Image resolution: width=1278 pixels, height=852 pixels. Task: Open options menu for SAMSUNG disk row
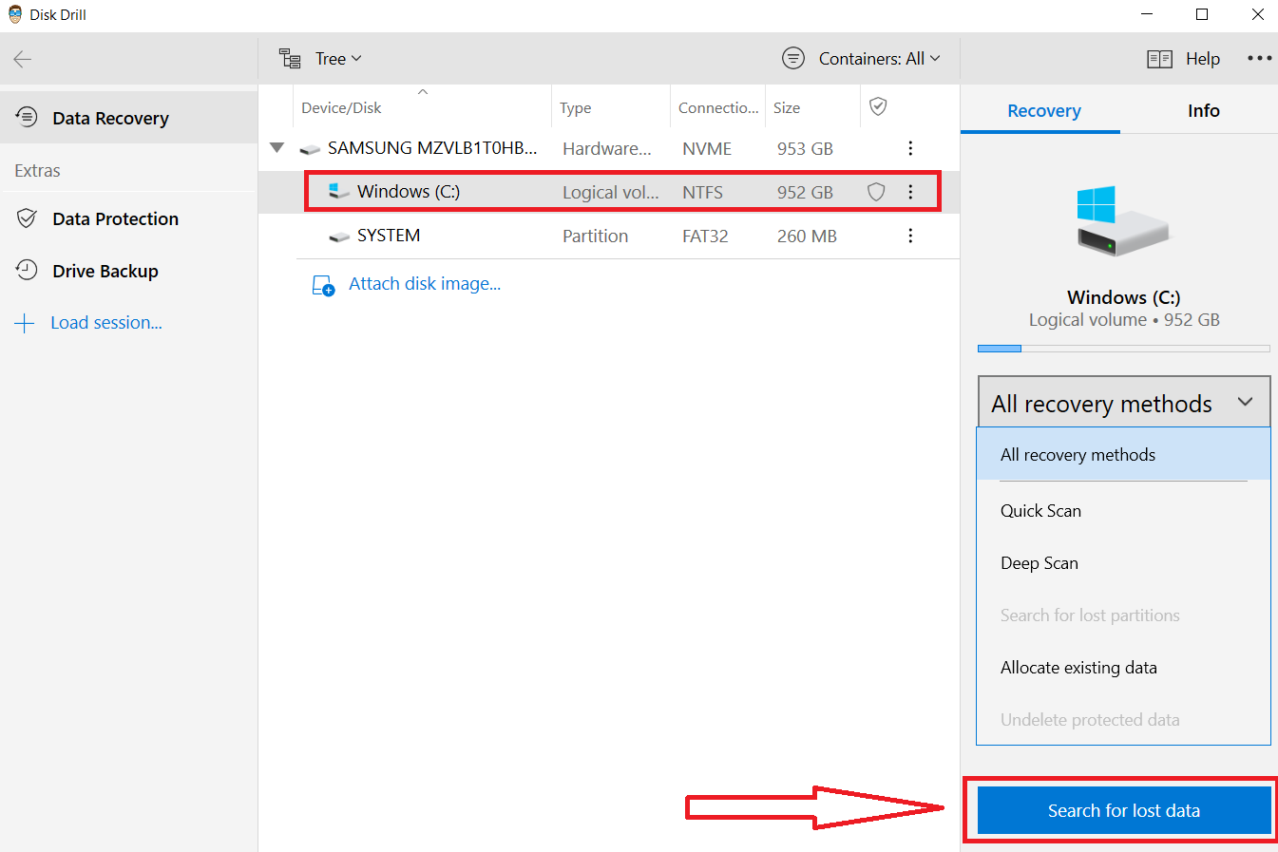click(910, 148)
